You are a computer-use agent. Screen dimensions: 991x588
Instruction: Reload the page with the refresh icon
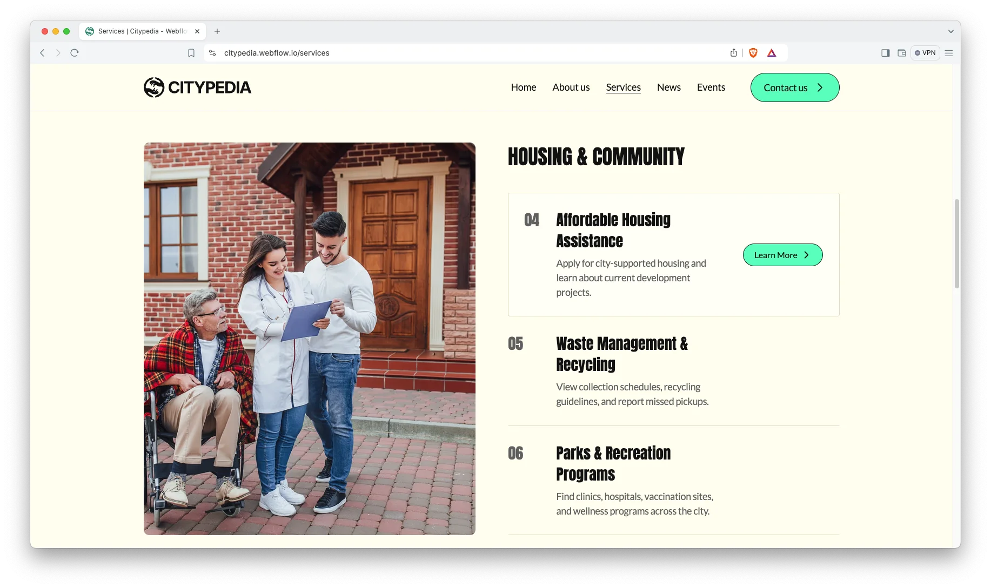click(x=75, y=53)
